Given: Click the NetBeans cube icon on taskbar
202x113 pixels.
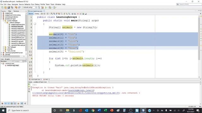Looking at the screenshot, I should pyautogui.click(x=143, y=110).
